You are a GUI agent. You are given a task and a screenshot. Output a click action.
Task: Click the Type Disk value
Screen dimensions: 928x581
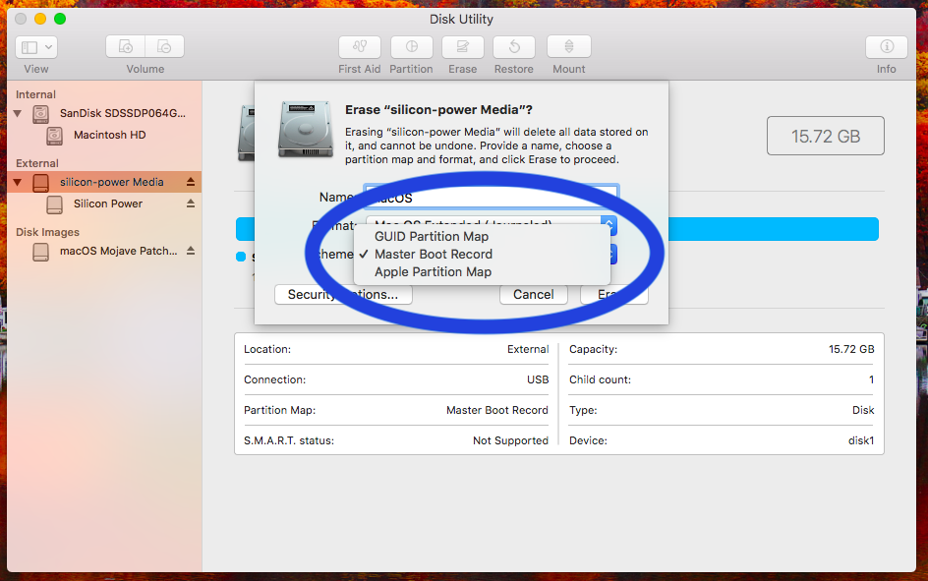pos(863,410)
